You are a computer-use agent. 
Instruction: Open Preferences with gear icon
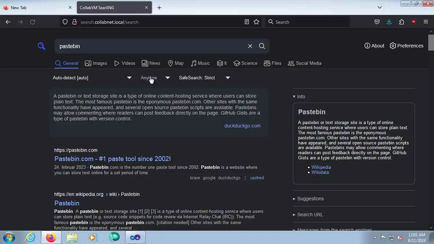[x=407, y=46]
